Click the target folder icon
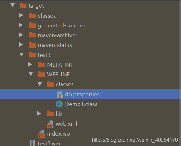The height and width of the screenshot is (146, 181). pyautogui.click(x=23, y=6)
